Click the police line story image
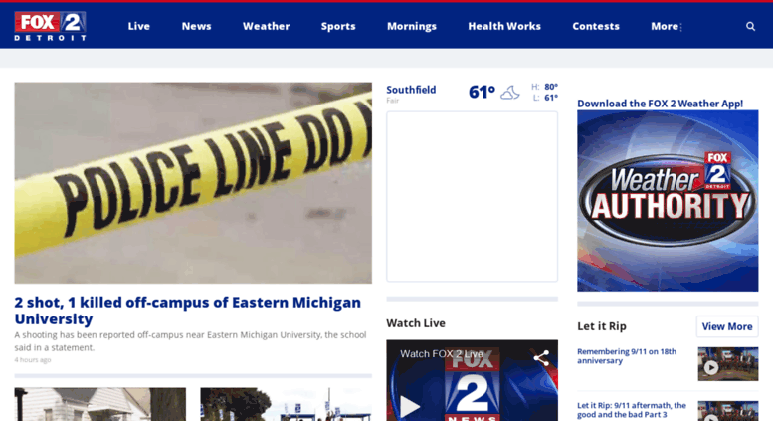Viewport: 773px width, 421px height. pos(193,182)
